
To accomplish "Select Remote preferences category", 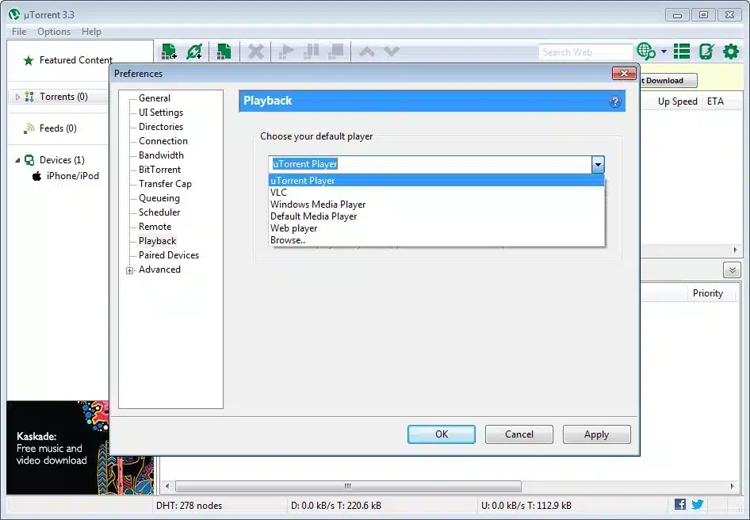I will tap(155, 226).
